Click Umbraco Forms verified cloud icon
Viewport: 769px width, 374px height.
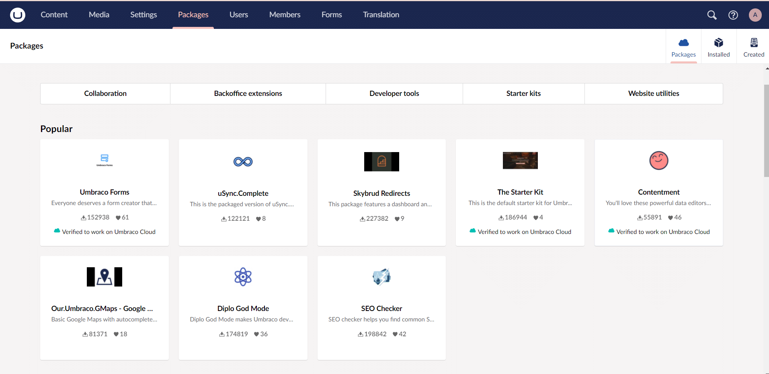point(57,231)
